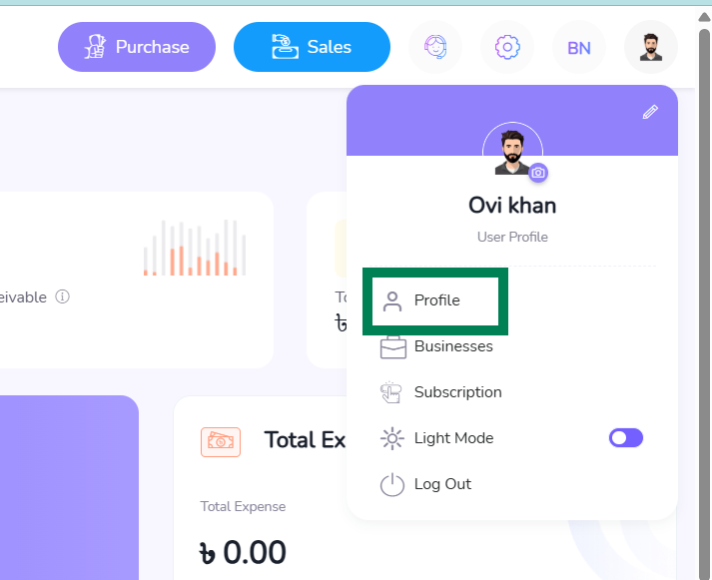Select Profile from the user menu
712x580 pixels.
point(435,300)
